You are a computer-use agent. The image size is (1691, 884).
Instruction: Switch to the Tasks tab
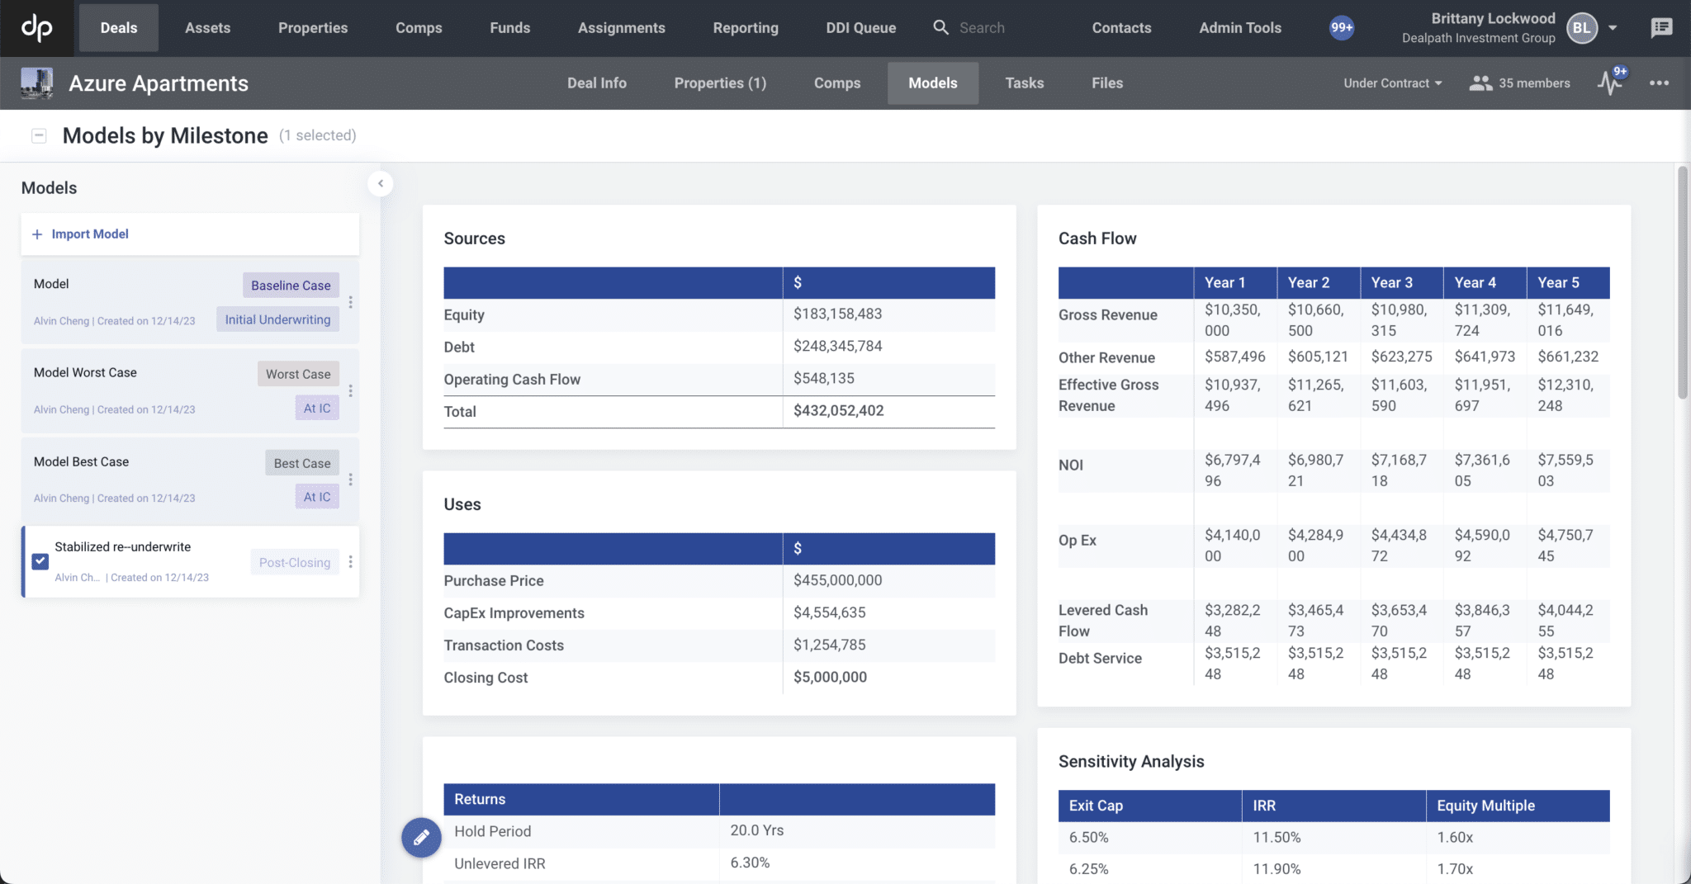1024,83
